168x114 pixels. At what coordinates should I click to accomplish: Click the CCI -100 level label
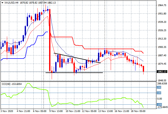(x=159, y=105)
